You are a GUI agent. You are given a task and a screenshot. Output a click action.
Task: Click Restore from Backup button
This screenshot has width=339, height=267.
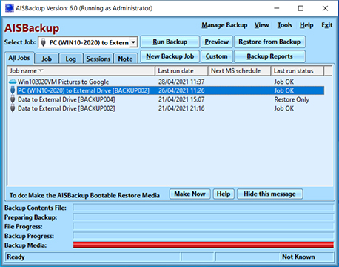pyautogui.click(x=269, y=42)
